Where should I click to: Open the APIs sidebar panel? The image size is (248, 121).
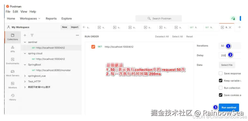coord(13,49)
